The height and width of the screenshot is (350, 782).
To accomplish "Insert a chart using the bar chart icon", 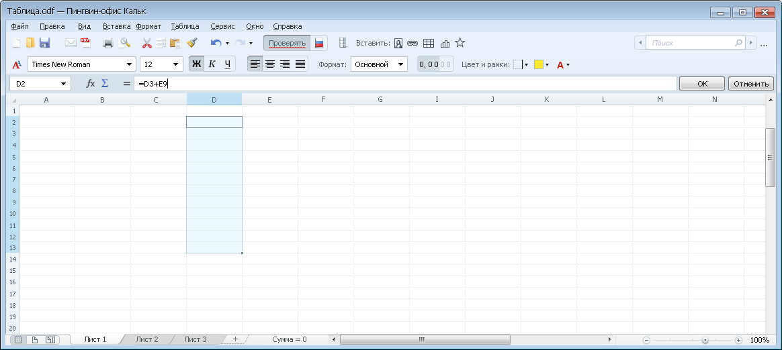I will [445, 43].
